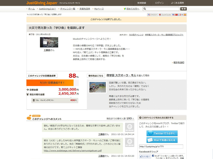This screenshot has width=213, height=159.
Task: Go to Myページ navigation item
Action: pyautogui.click(x=99, y=9)
